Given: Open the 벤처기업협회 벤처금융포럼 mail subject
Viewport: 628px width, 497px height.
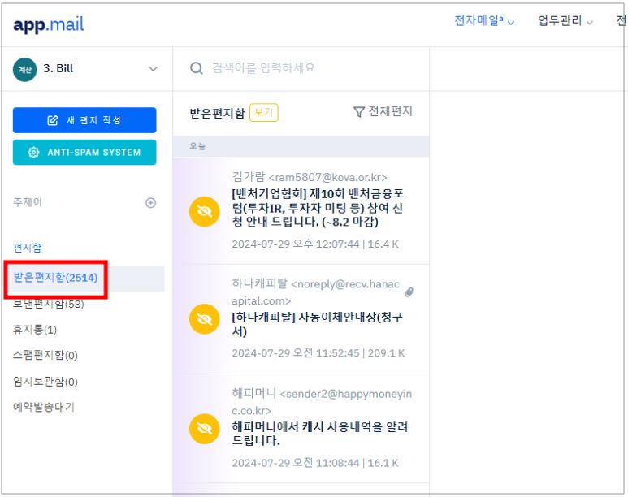Looking at the screenshot, I should pyautogui.click(x=318, y=208).
